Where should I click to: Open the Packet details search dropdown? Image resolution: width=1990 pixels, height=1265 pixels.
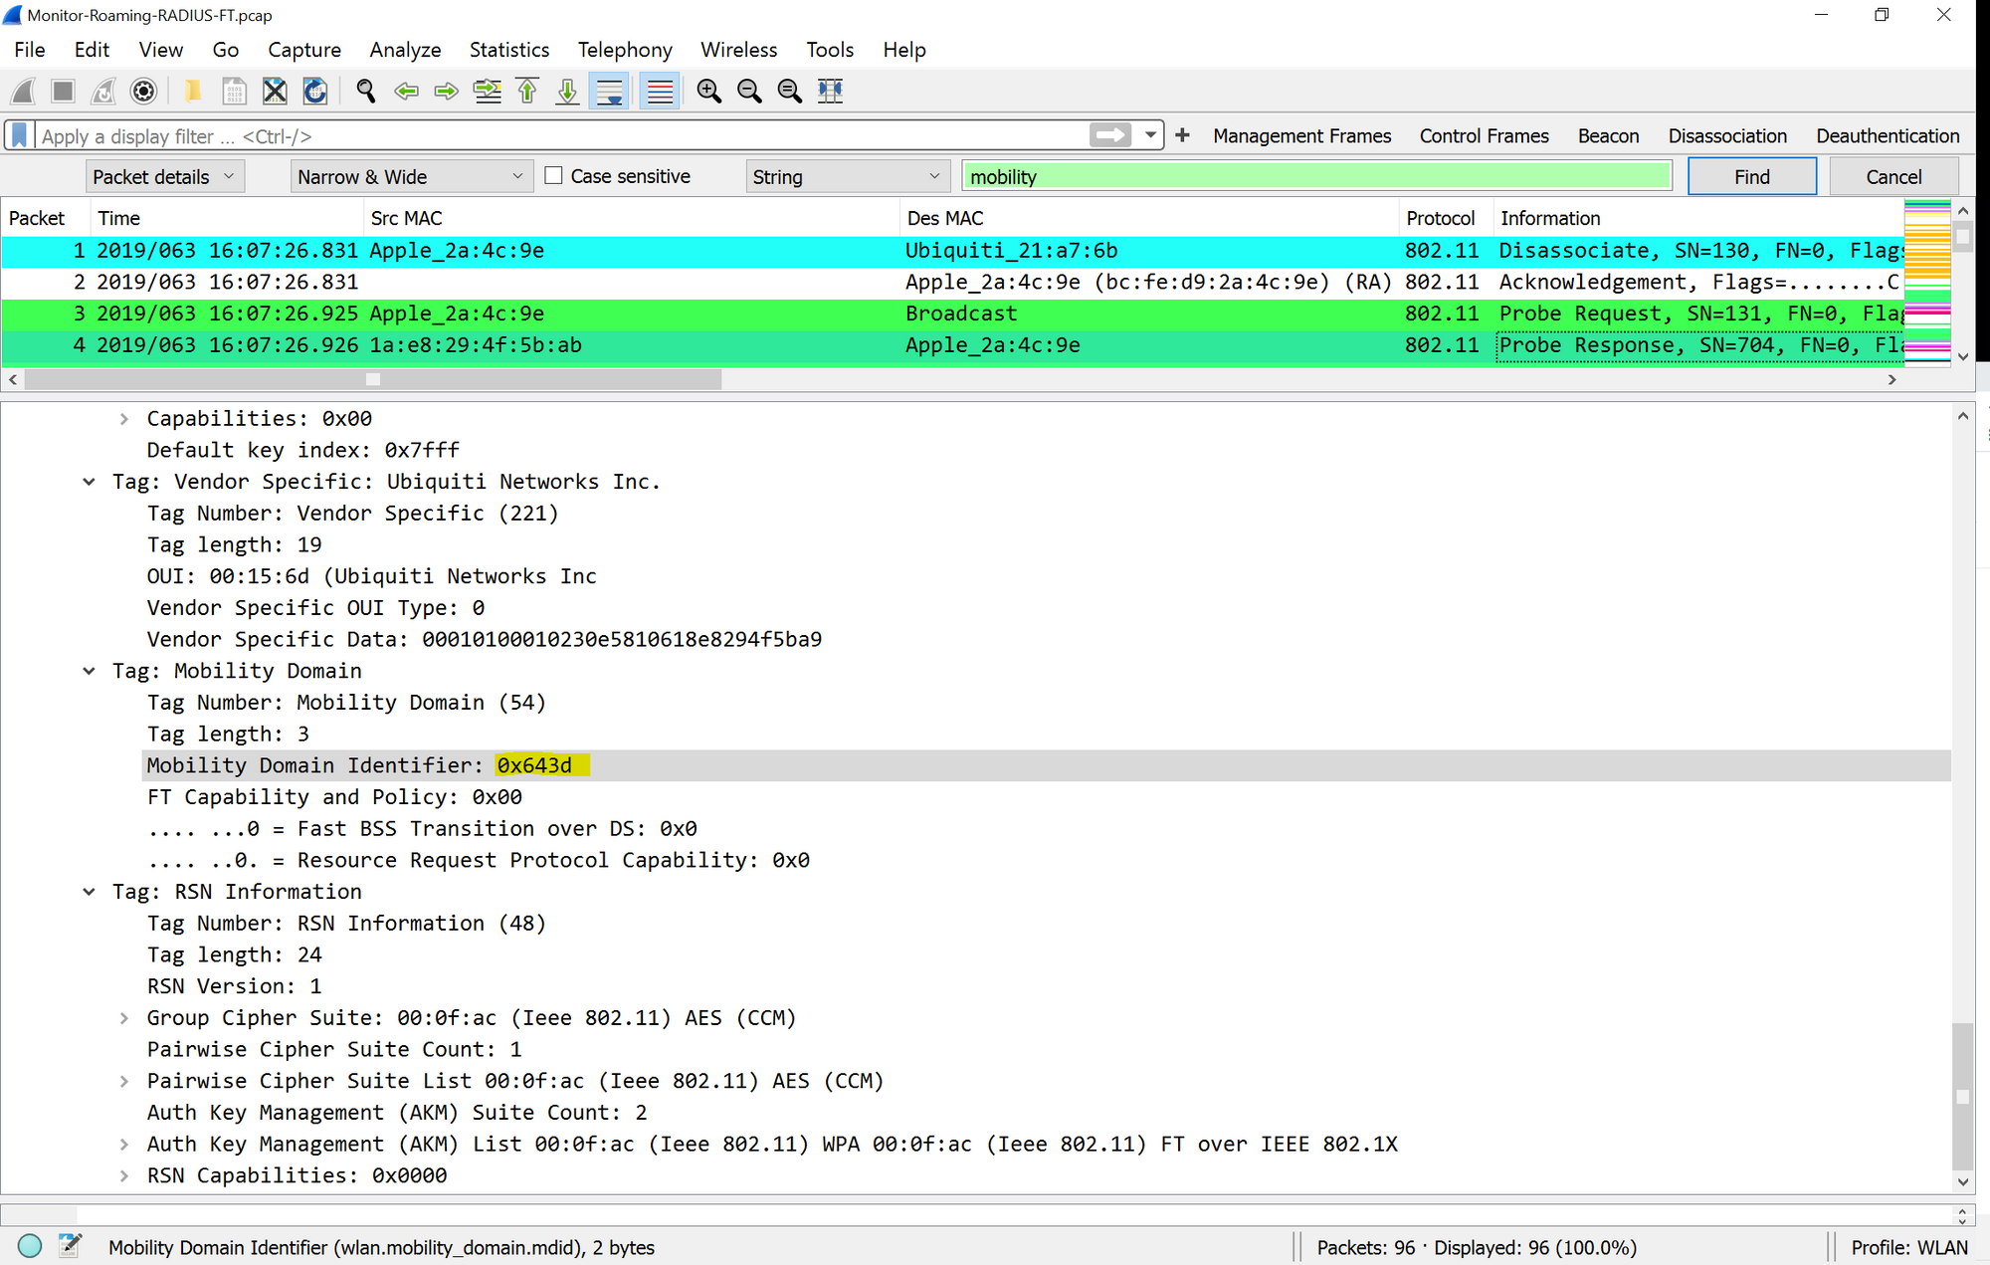tap(164, 177)
